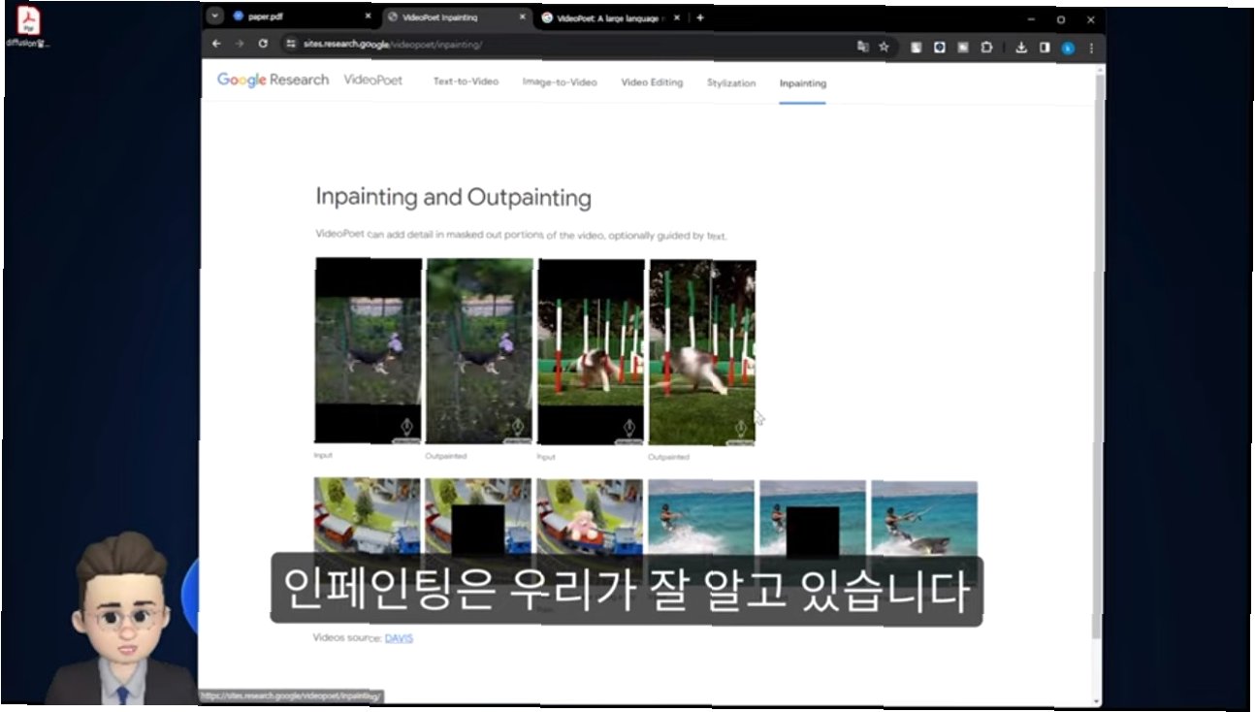The height and width of the screenshot is (712, 1255).
Task: Open the inpainted toy train with teddy video
Action: pyautogui.click(x=590, y=517)
